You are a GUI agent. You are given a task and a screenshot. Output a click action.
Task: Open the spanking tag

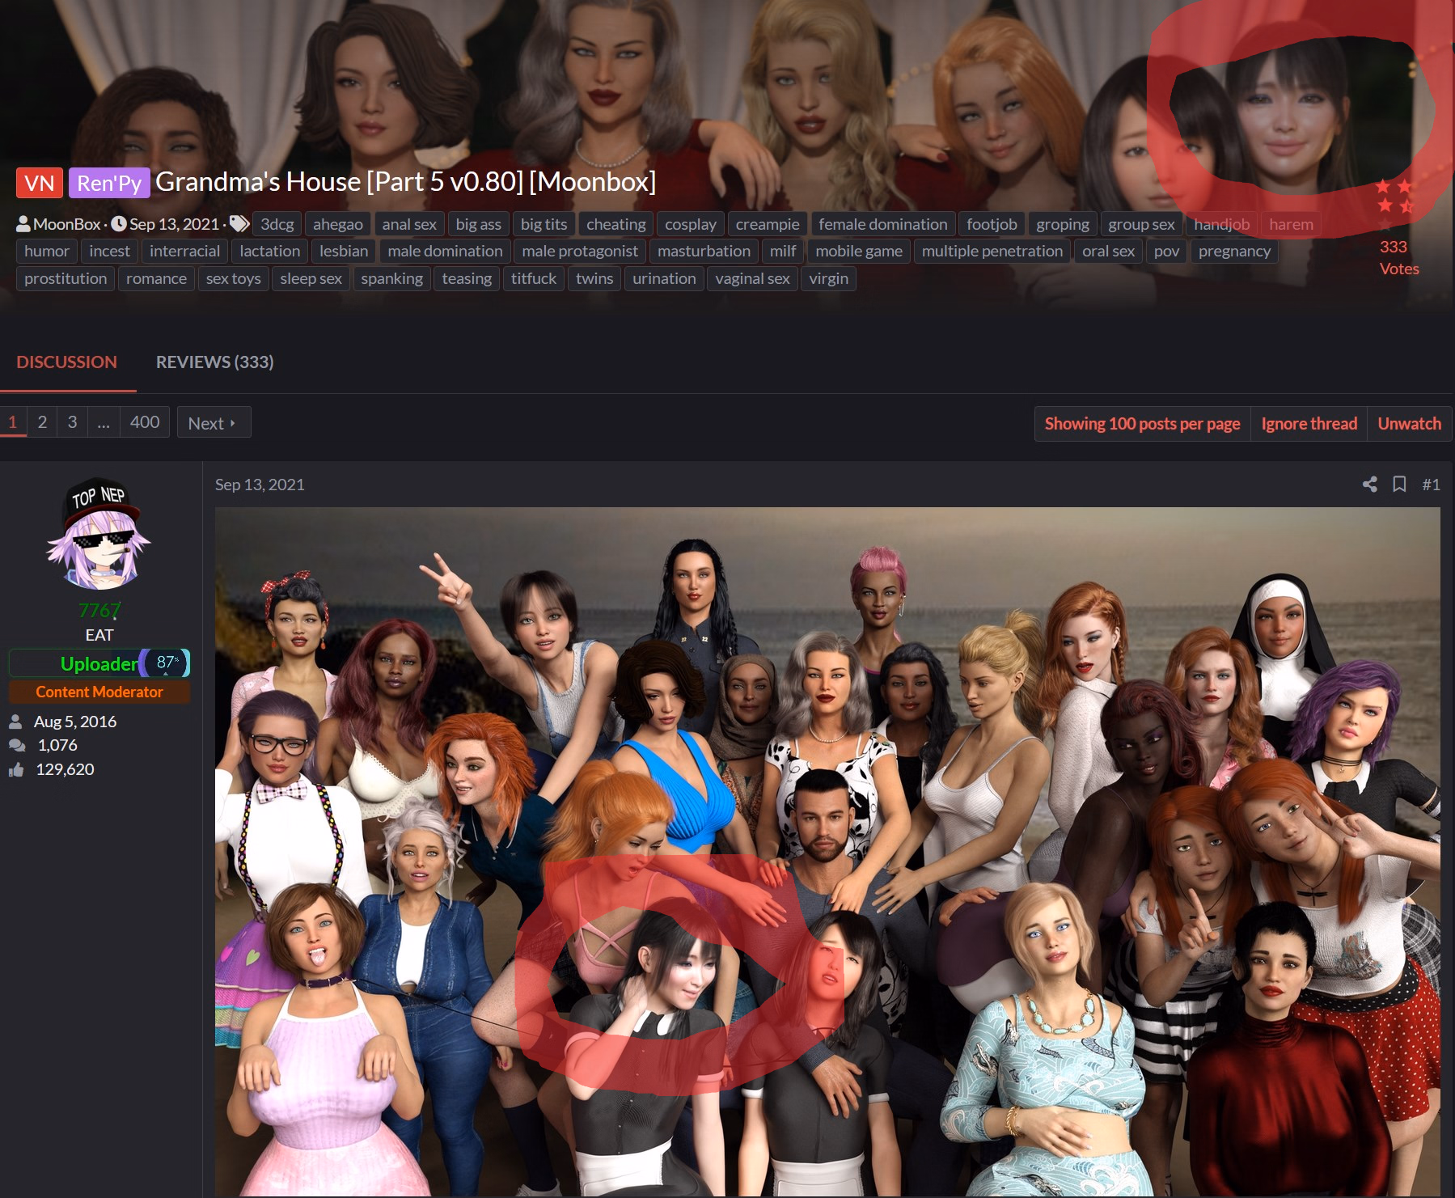pyautogui.click(x=391, y=278)
